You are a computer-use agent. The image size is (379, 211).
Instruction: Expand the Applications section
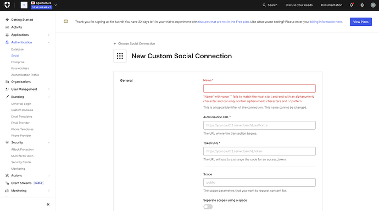point(49,35)
